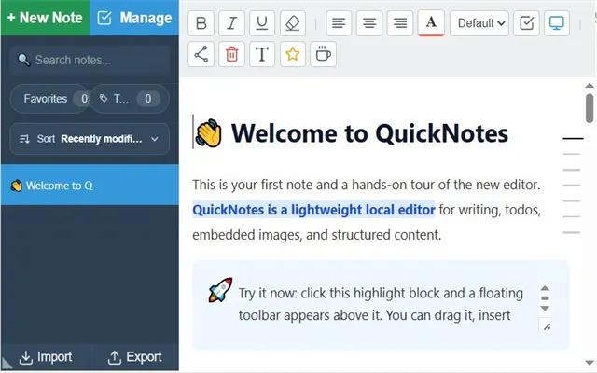Open the Manage notes mode
The width and height of the screenshot is (597, 373).
pyautogui.click(x=134, y=18)
